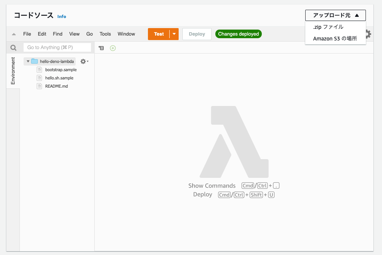The width and height of the screenshot is (382, 255).
Task: Focus the Go to Anything search field
Action: 57,47
